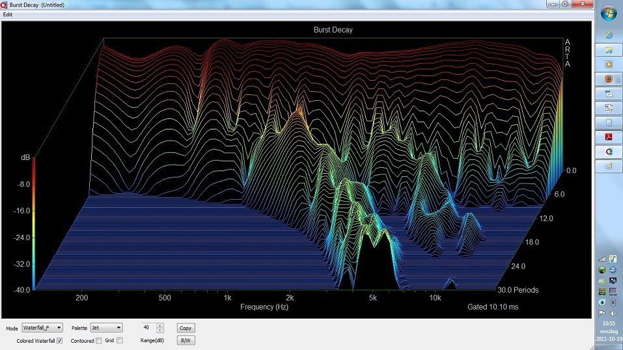
Task: Open the Mode dropdown showing Waterfall_F
Action: pyautogui.click(x=42, y=328)
